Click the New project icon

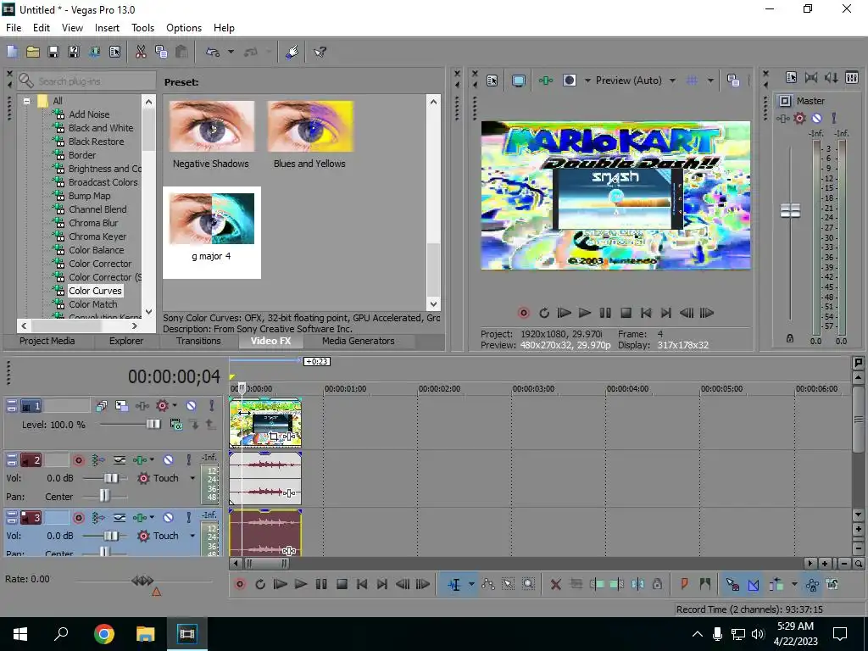coord(12,52)
